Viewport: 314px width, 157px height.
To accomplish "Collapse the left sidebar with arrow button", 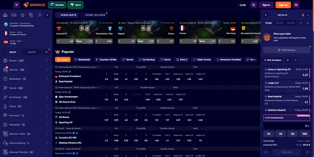I will pos(47,15).
